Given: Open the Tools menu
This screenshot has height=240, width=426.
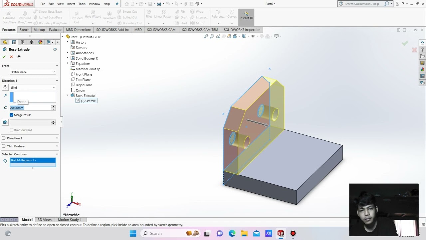Looking at the screenshot, I should (82, 4).
